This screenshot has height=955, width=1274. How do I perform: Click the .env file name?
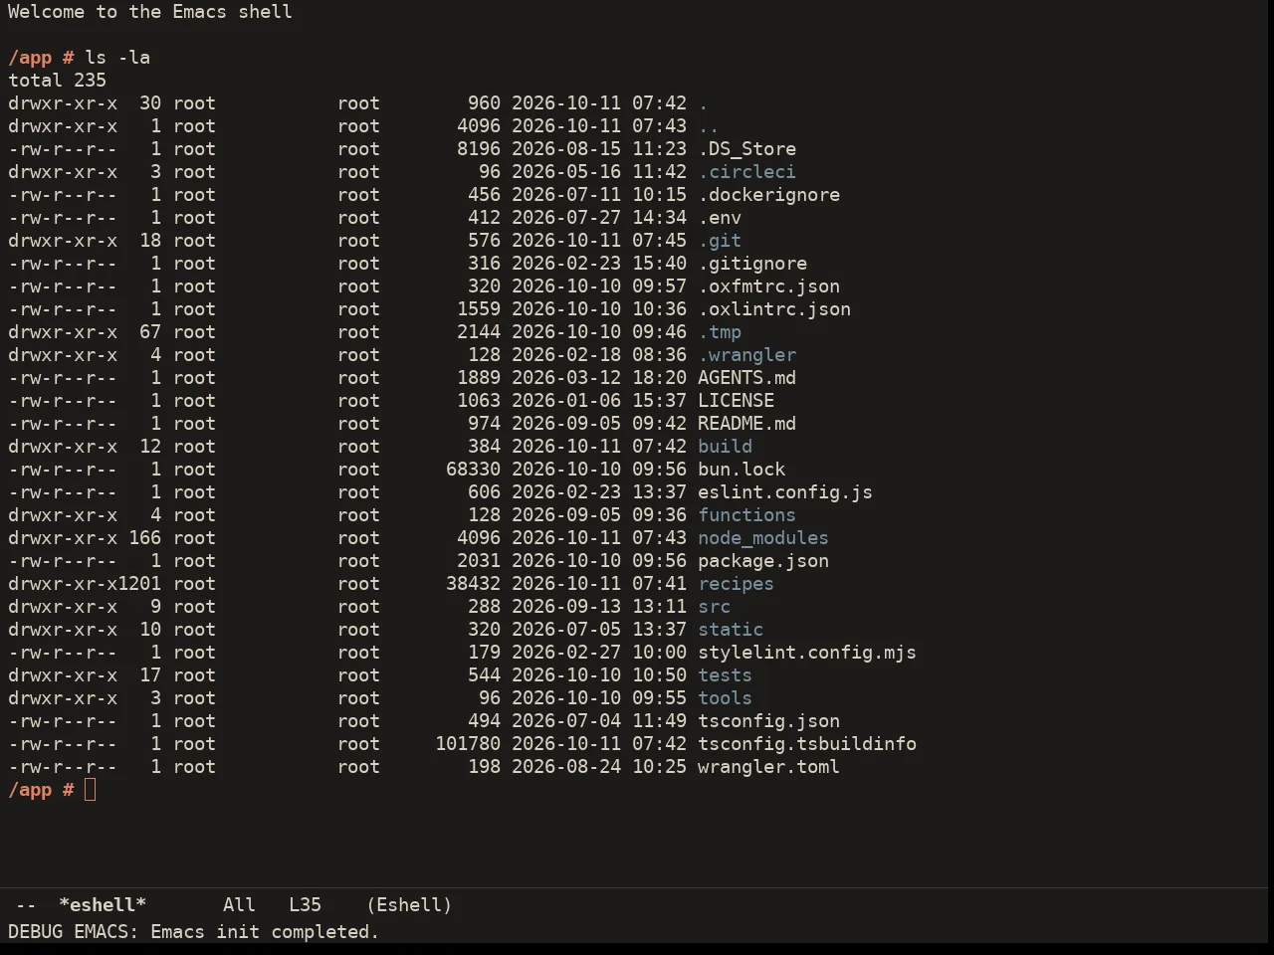pyautogui.click(x=720, y=218)
